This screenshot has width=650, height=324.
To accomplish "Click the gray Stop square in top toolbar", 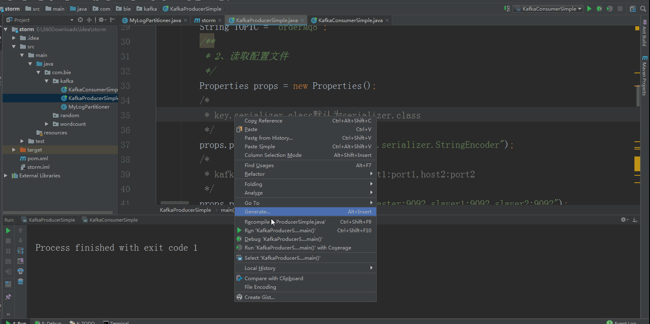I will click(620, 9).
